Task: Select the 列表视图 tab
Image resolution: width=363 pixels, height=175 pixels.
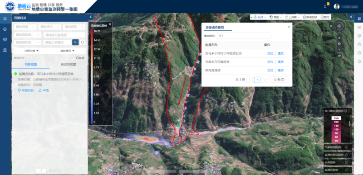Action: click(x=31, y=65)
